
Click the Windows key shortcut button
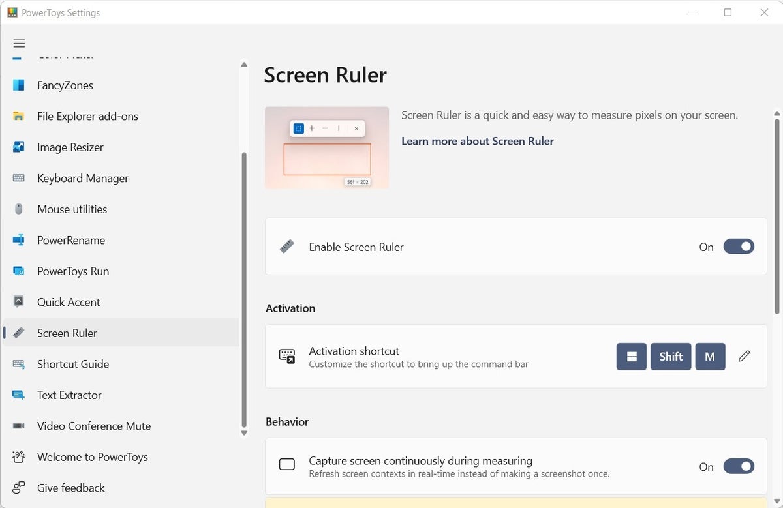(x=632, y=357)
